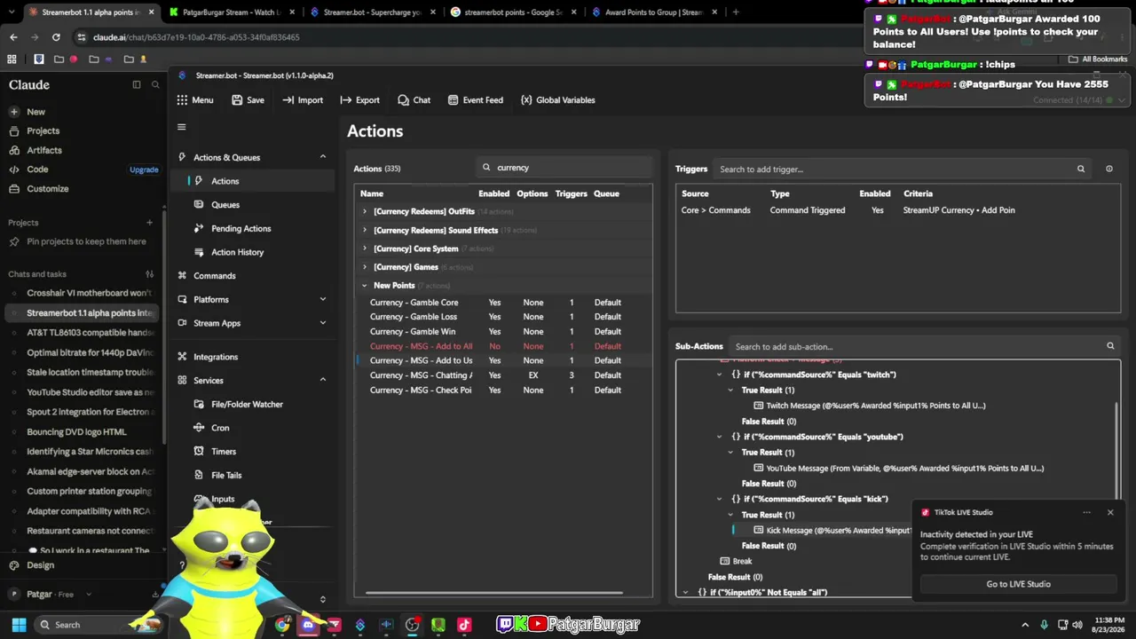Screen dimensions: 1136x639
Task: Expand the Stream Apps sidebar section
Action: pos(322,323)
